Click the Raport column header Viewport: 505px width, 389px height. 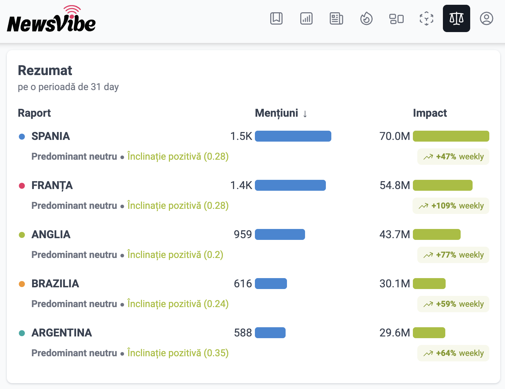click(x=34, y=113)
